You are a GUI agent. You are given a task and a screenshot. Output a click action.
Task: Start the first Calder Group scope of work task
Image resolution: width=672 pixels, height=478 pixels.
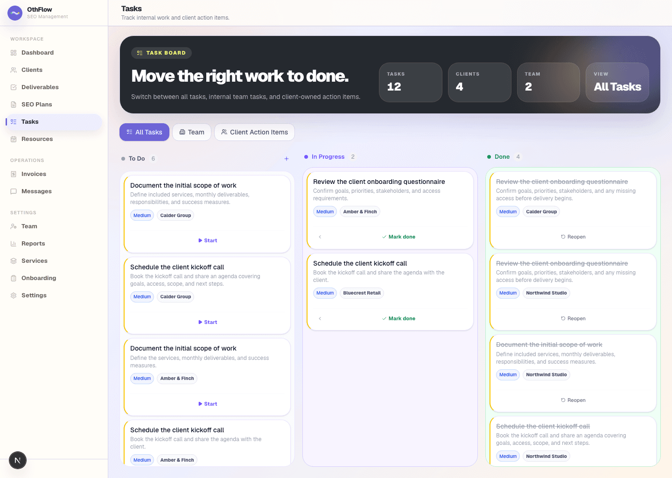(208, 240)
